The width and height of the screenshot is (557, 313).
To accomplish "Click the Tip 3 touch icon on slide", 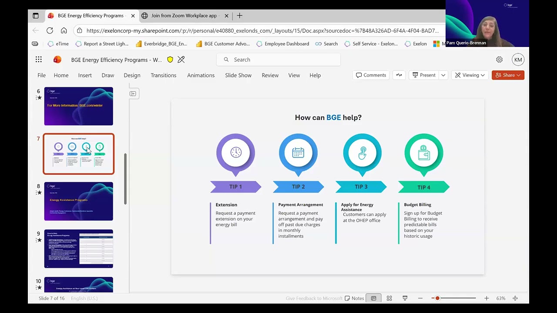I will coord(362,153).
